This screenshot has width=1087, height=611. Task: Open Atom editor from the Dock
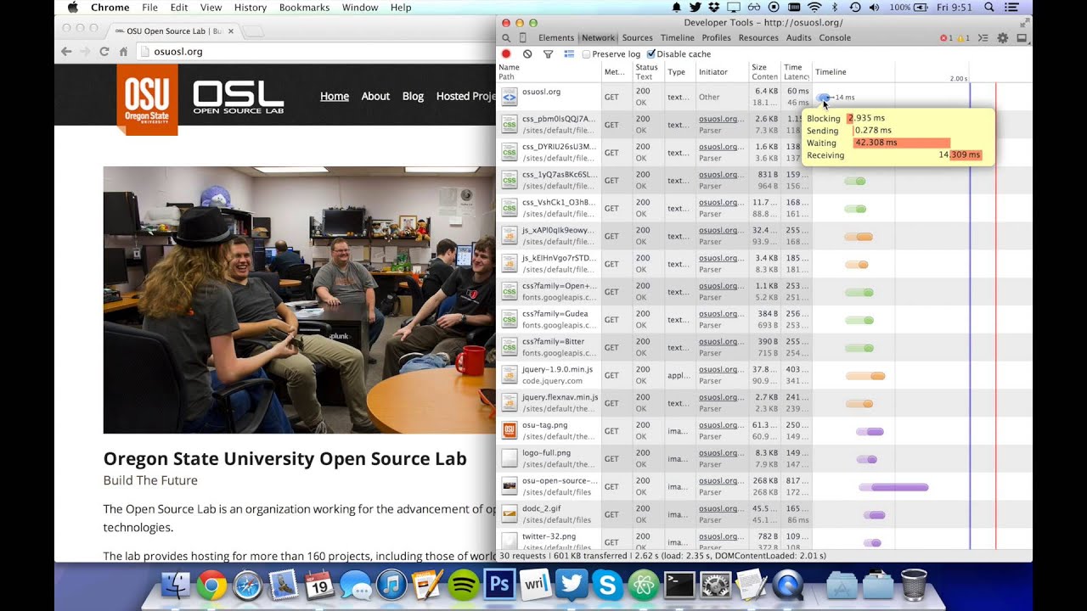click(x=645, y=585)
